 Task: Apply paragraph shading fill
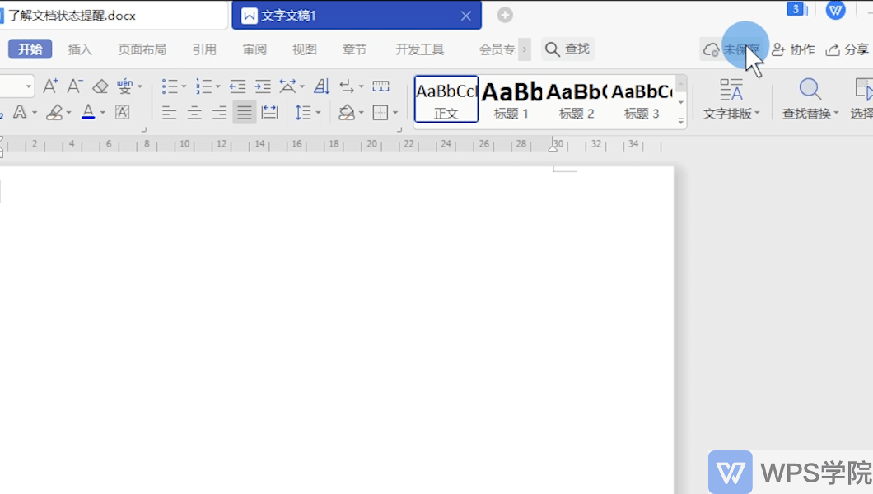(x=347, y=112)
